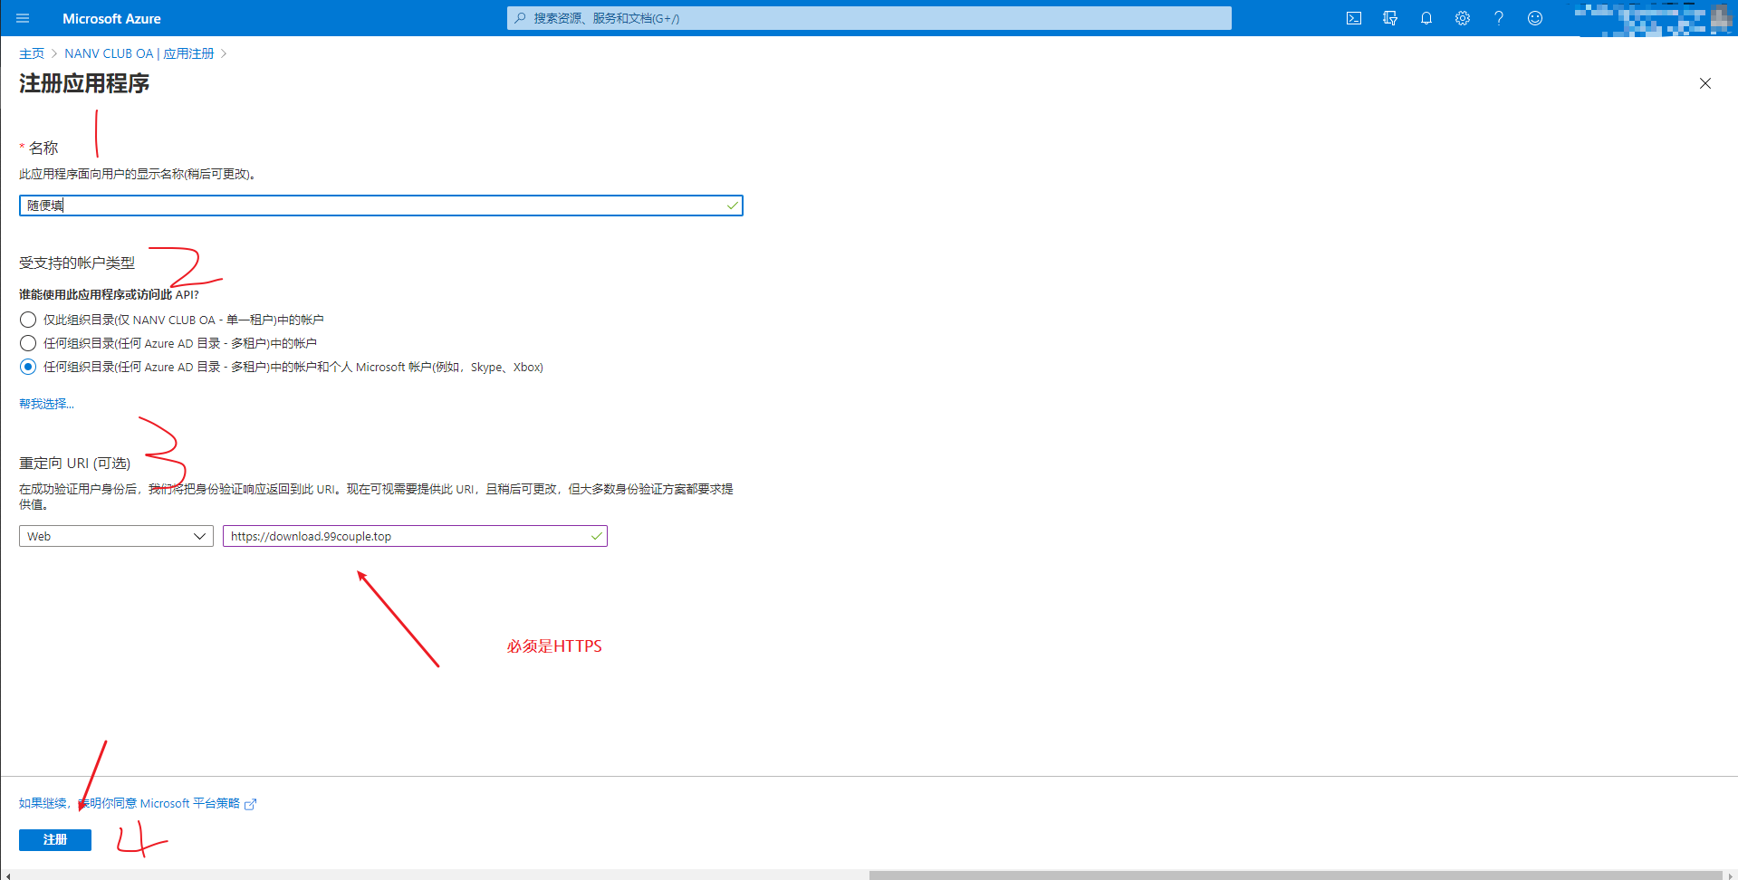Click the search magnifier icon

pos(520,18)
